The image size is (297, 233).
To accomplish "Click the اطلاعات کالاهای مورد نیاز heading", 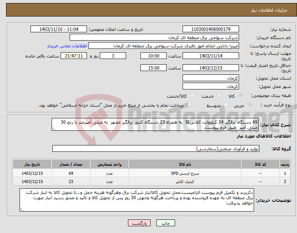I will [263, 136].
